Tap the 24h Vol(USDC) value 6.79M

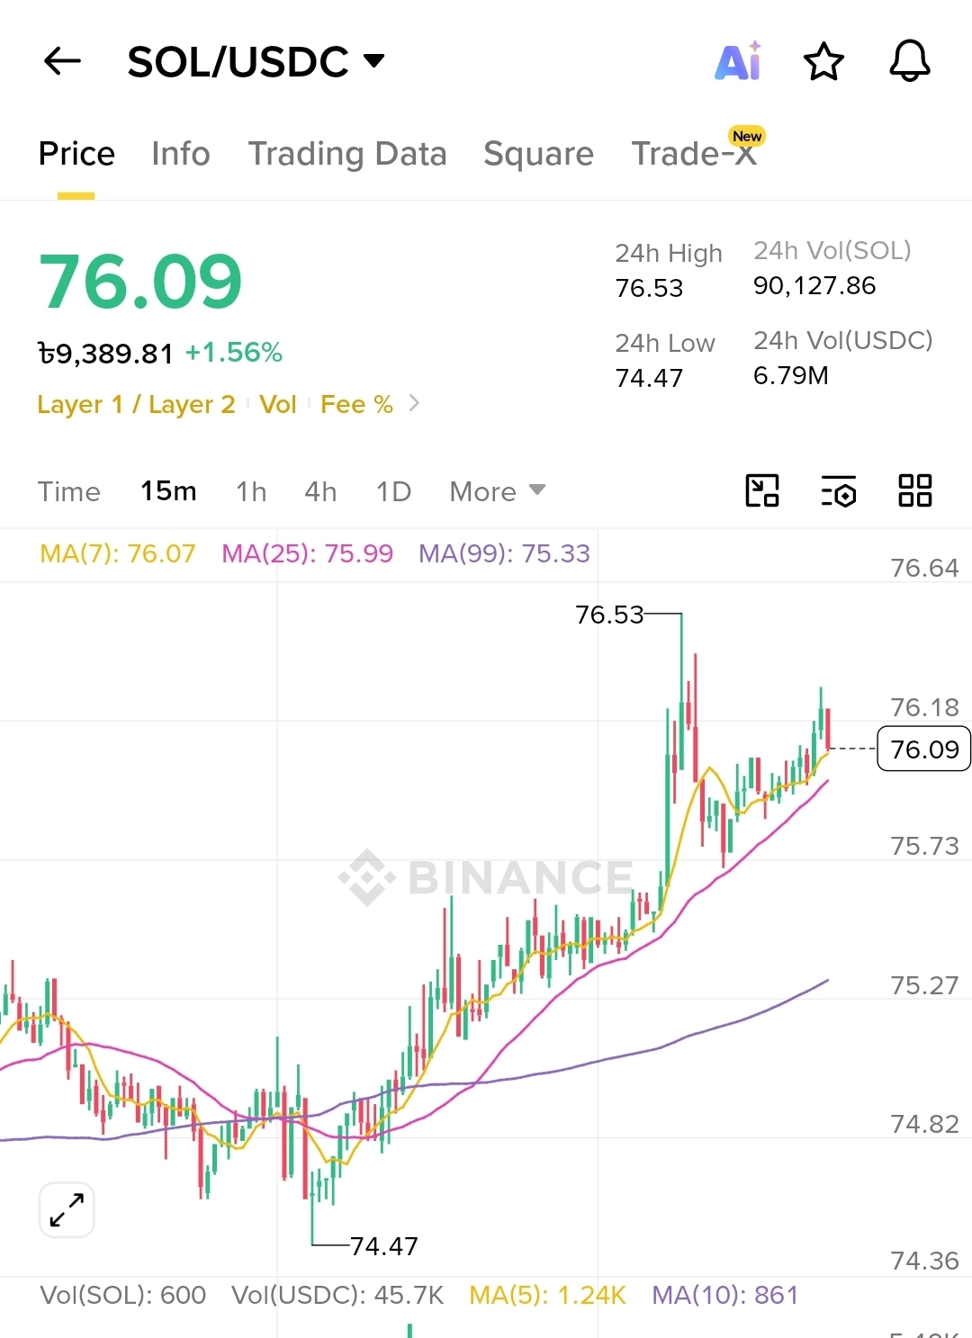click(791, 376)
